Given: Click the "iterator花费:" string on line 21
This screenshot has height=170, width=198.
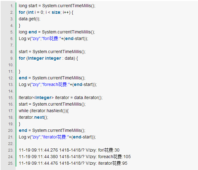Looking at the screenshot, I should coord(54,137).
